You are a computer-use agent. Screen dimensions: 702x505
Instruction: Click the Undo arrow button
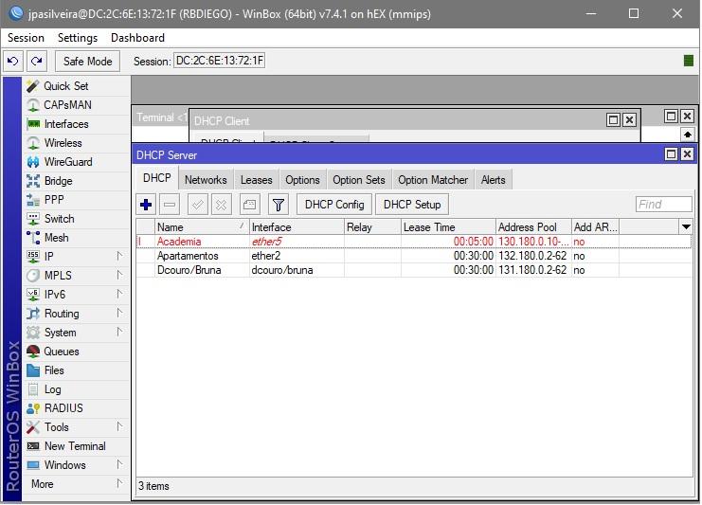point(13,61)
